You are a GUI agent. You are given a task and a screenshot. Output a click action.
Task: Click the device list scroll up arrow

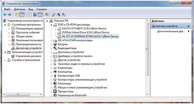(x=147, y=21)
